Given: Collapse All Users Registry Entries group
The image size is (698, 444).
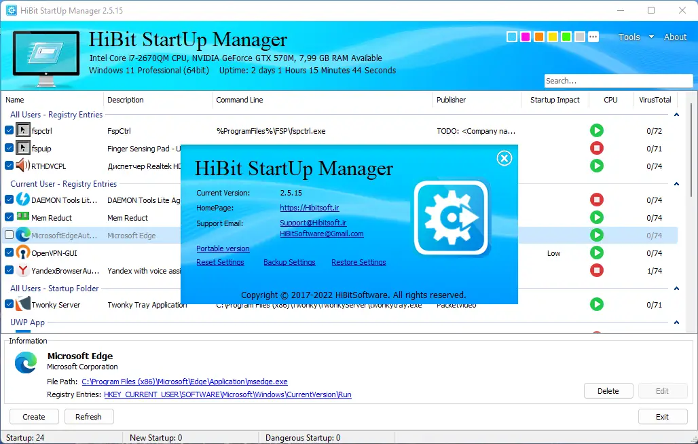Looking at the screenshot, I should pos(676,115).
